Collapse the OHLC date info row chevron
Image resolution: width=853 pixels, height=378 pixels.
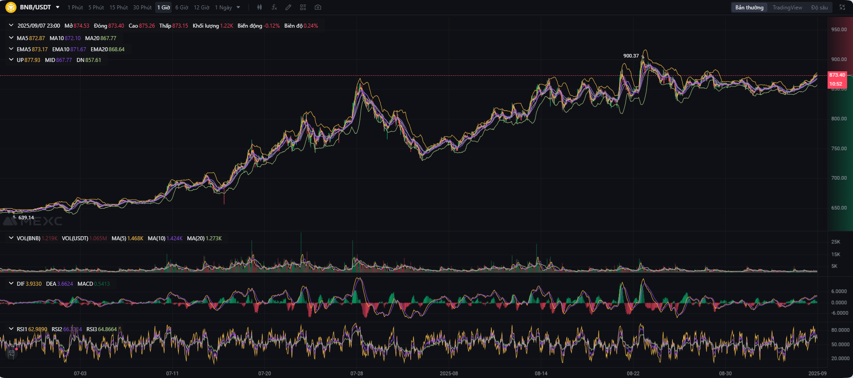click(11, 25)
